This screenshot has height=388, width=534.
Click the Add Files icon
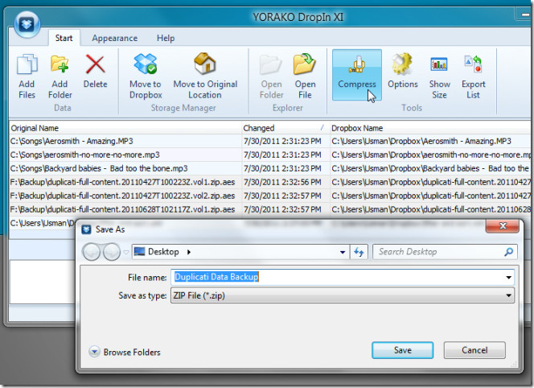[x=27, y=64]
